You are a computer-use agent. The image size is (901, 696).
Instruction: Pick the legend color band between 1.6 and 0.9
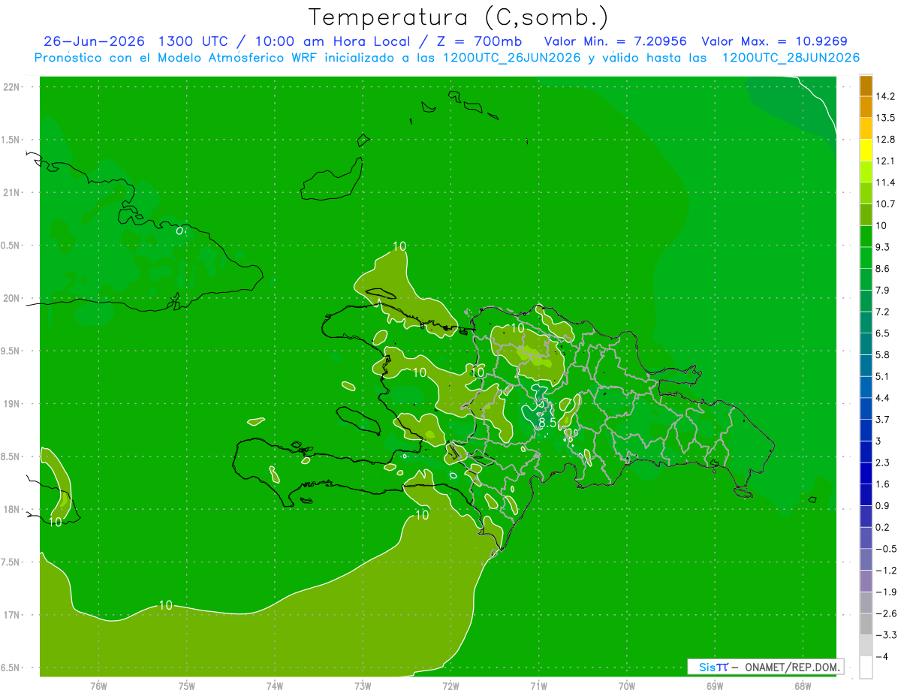[x=866, y=495]
